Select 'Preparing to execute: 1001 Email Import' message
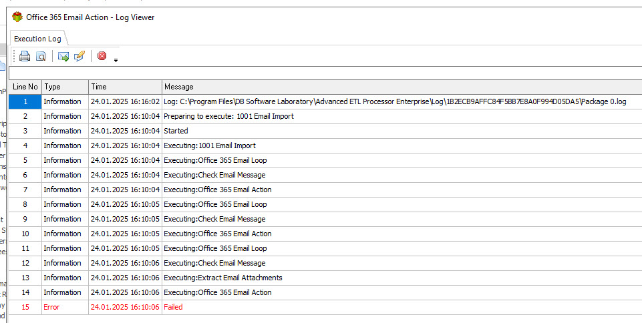Image resolution: width=642 pixels, height=323 pixels. (229, 116)
